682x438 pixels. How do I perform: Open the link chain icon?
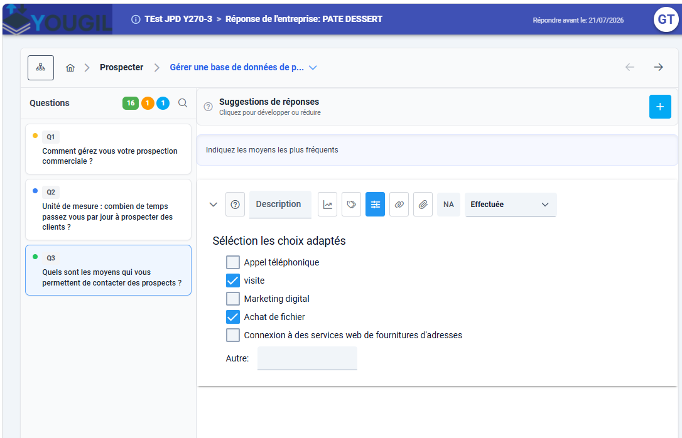tap(399, 204)
